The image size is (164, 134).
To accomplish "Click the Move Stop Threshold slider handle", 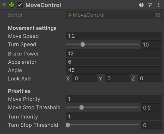I will click(82, 107).
